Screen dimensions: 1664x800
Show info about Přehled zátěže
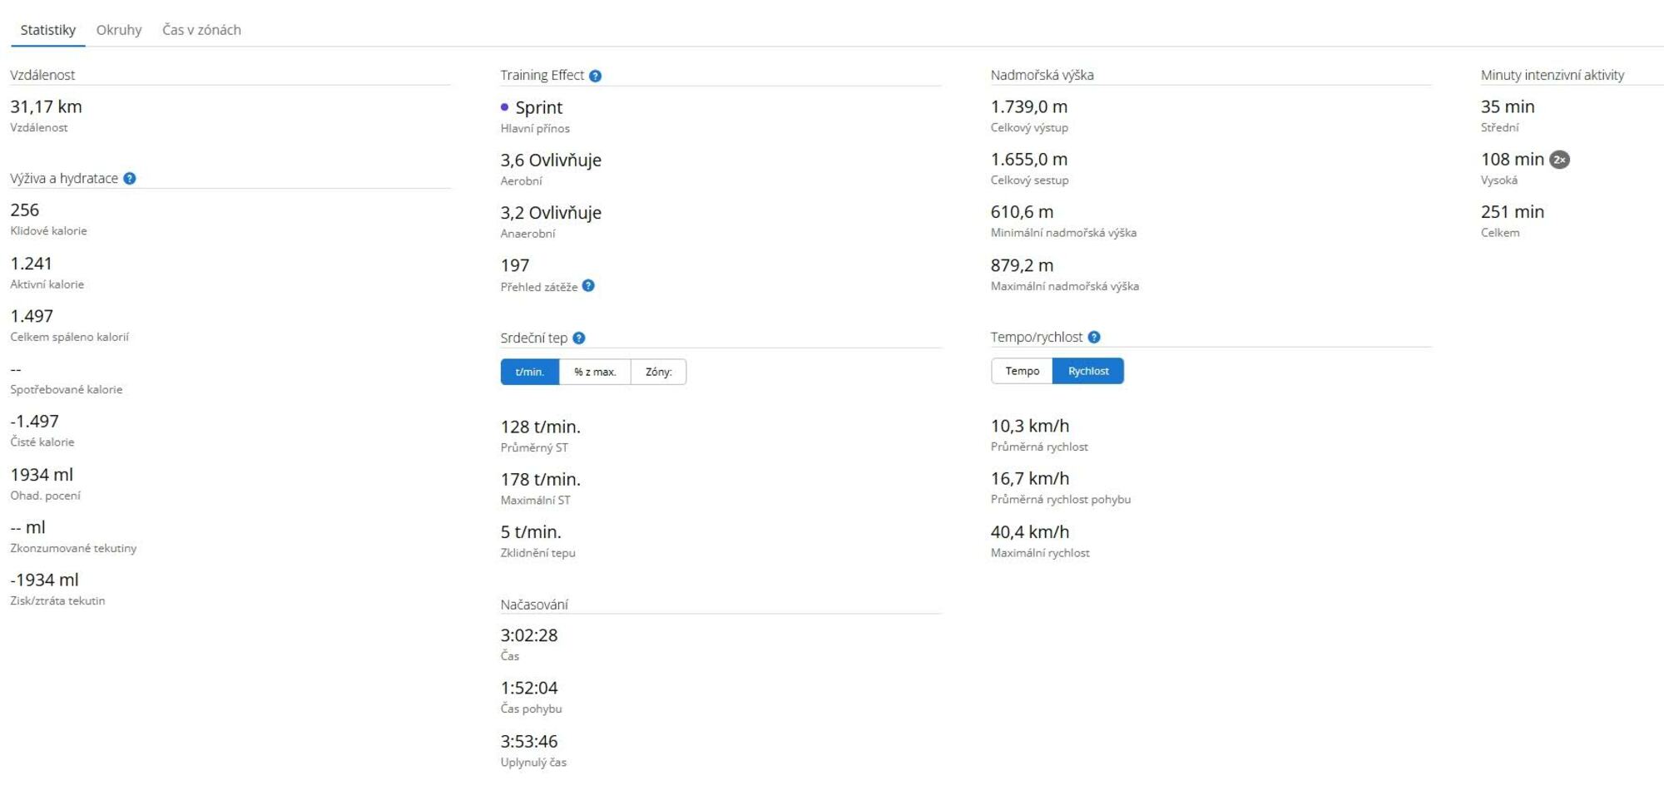coord(588,286)
